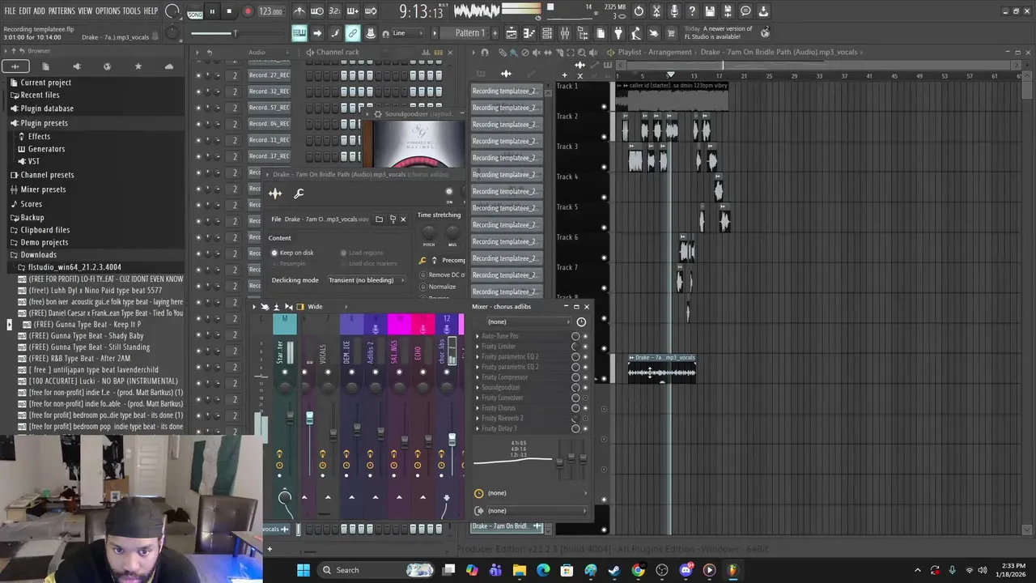Open the help question mark icon
Viewport: 1036px width, 583px height.
coord(692,11)
